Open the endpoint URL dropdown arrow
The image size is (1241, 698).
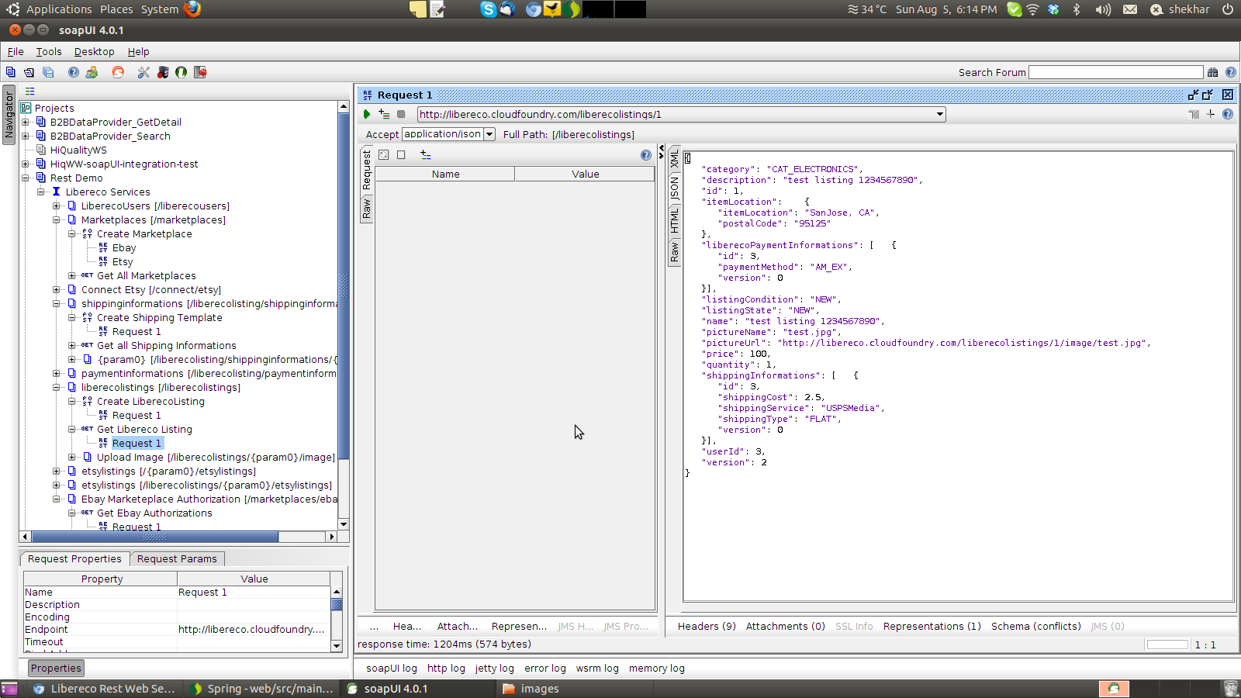pos(939,114)
